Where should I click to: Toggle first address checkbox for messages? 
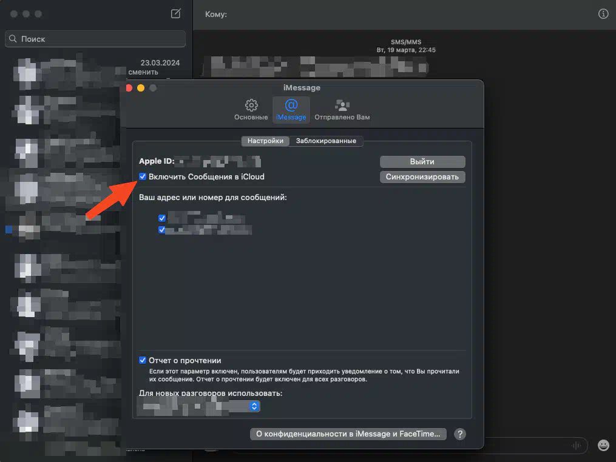162,218
